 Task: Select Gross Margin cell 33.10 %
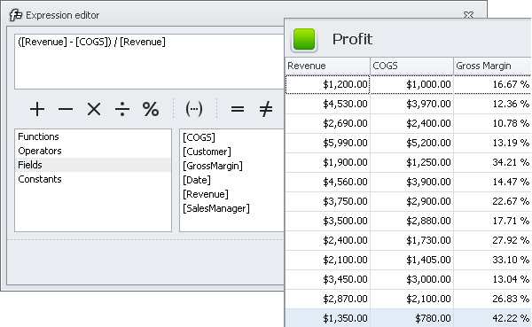point(492,260)
